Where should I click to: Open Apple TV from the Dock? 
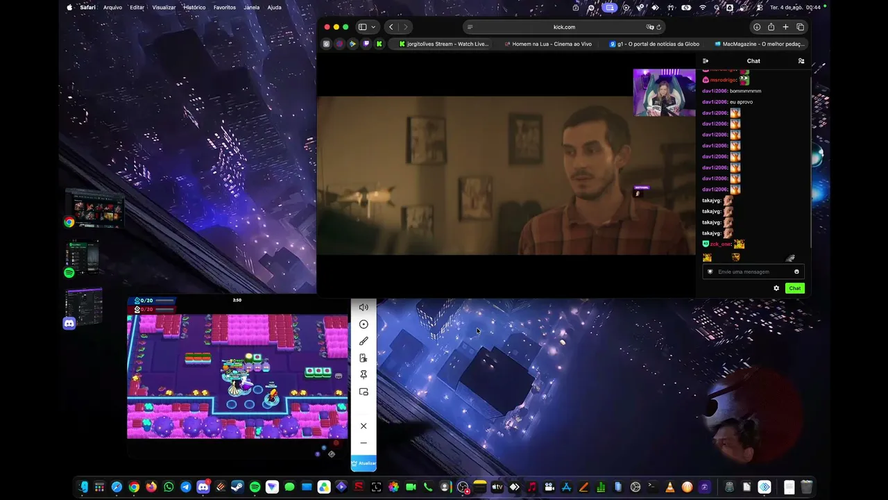(x=497, y=487)
